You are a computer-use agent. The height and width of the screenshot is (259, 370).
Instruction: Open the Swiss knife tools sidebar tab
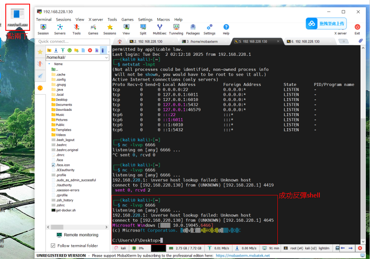pos(40,64)
